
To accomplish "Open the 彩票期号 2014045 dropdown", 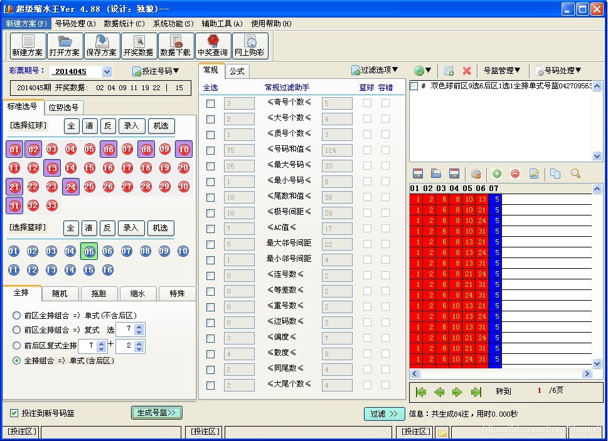I will pos(107,71).
